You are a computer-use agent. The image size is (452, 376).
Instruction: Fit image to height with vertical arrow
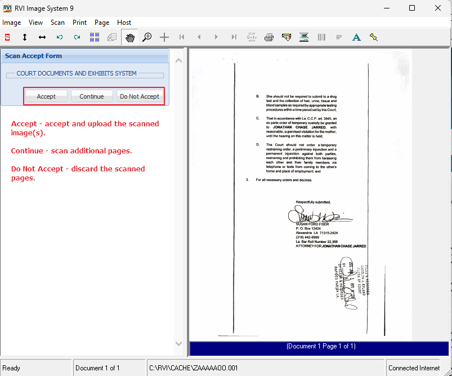25,37
